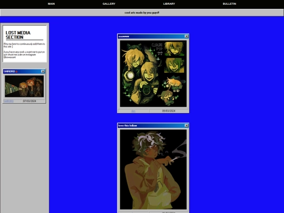Viewport: 284px width, 213px height.
Task: Click the LOST MEDIA SECTION heading
Action: 18,35
